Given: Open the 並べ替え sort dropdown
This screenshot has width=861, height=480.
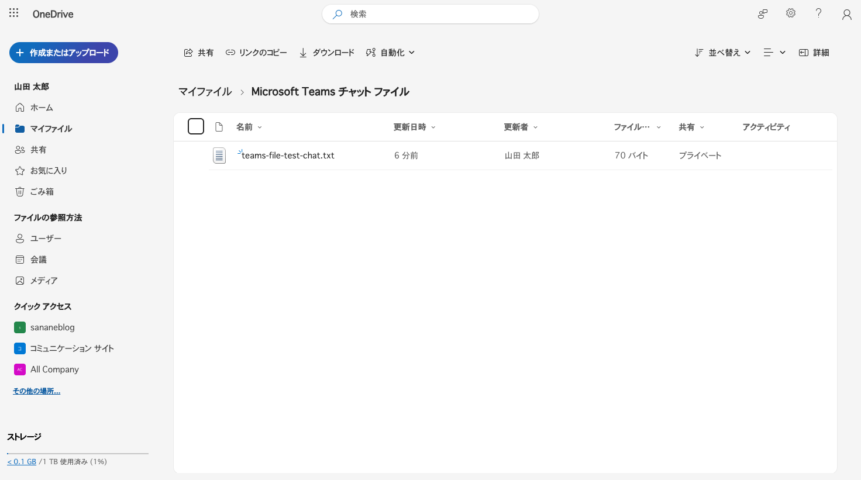Looking at the screenshot, I should point(722,53).
